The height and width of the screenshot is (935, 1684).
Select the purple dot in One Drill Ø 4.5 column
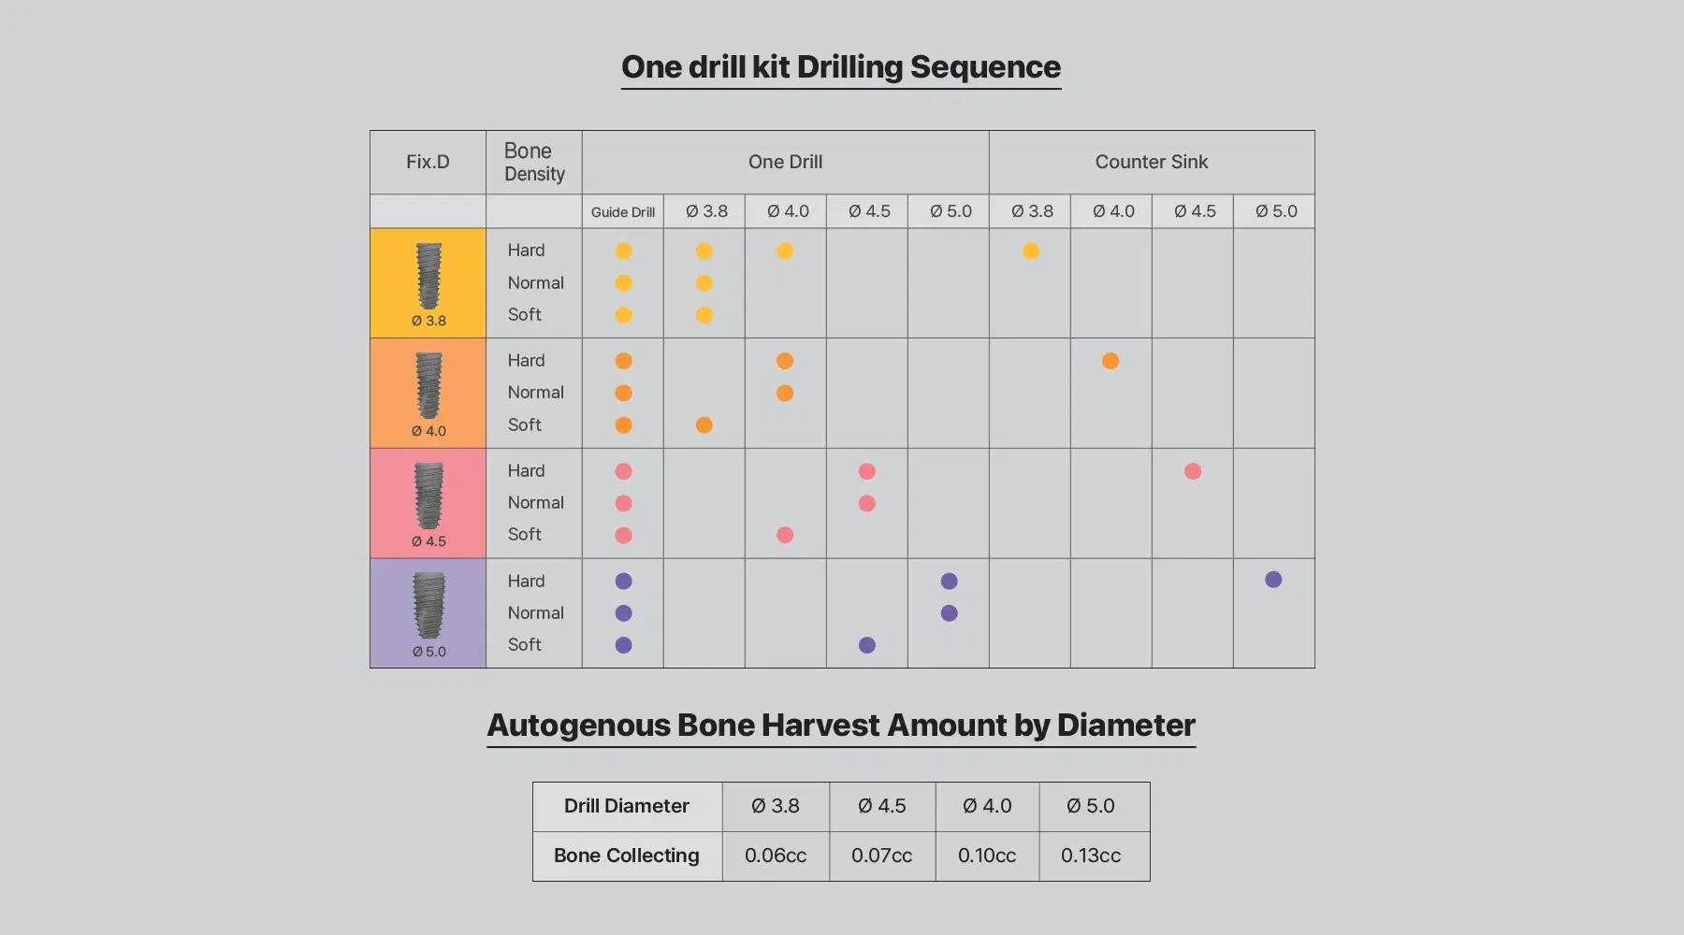click(x=867, y=645)
